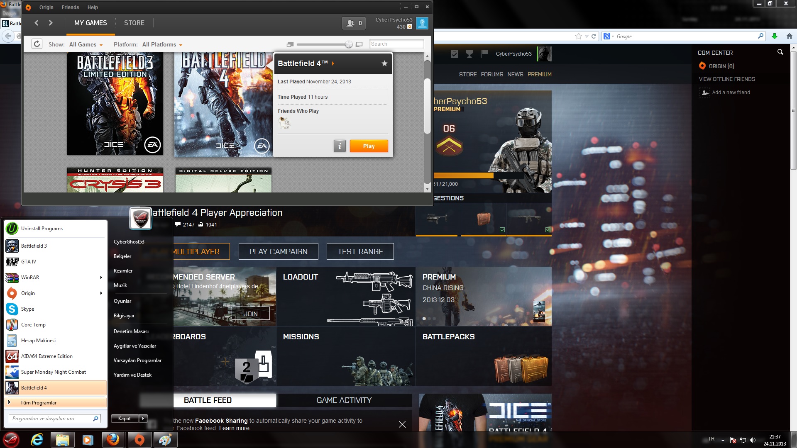
Task: Click VIEW OFFLINE FRIENDS link
Action: tap(727, 79)
